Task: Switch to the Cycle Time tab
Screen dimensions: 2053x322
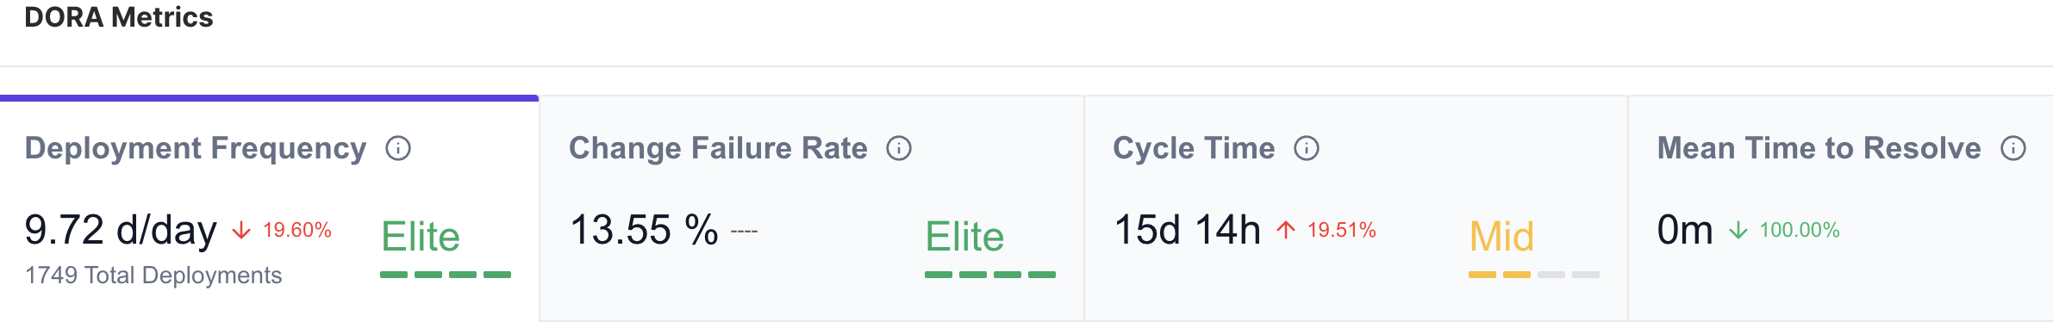Action: 1356,208
